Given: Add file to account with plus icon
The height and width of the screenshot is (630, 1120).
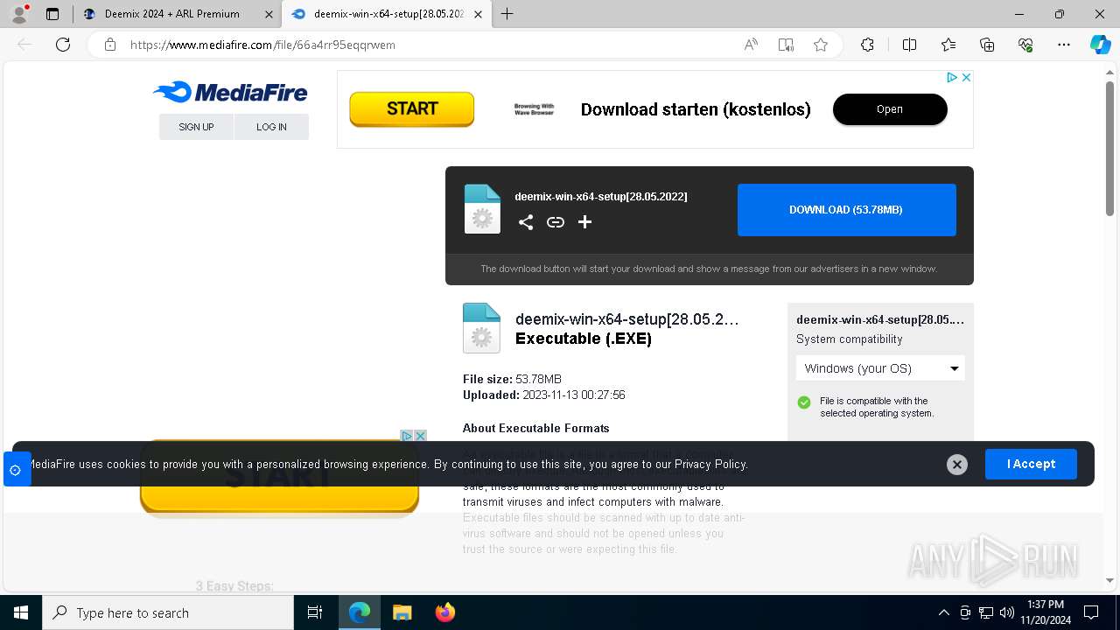Looking at the screenshot, I should pyautogui.click(x=584, y=222).
